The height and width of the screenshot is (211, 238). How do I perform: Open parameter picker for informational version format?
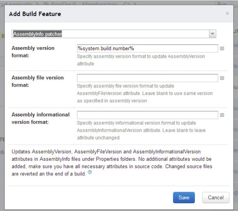click(x=222, y=115)
